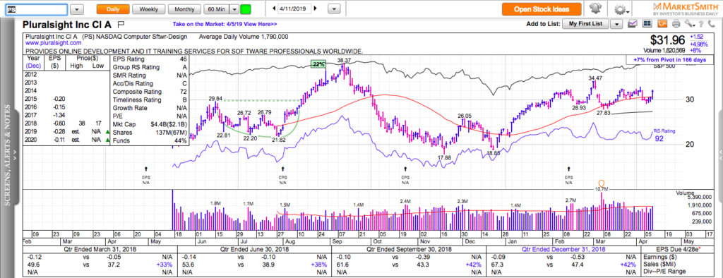Screen dimensions: 723x278
Task: Click Qtr Ended December 31, 2018 header
Action: pyautogui.click(x=563, y=248)
